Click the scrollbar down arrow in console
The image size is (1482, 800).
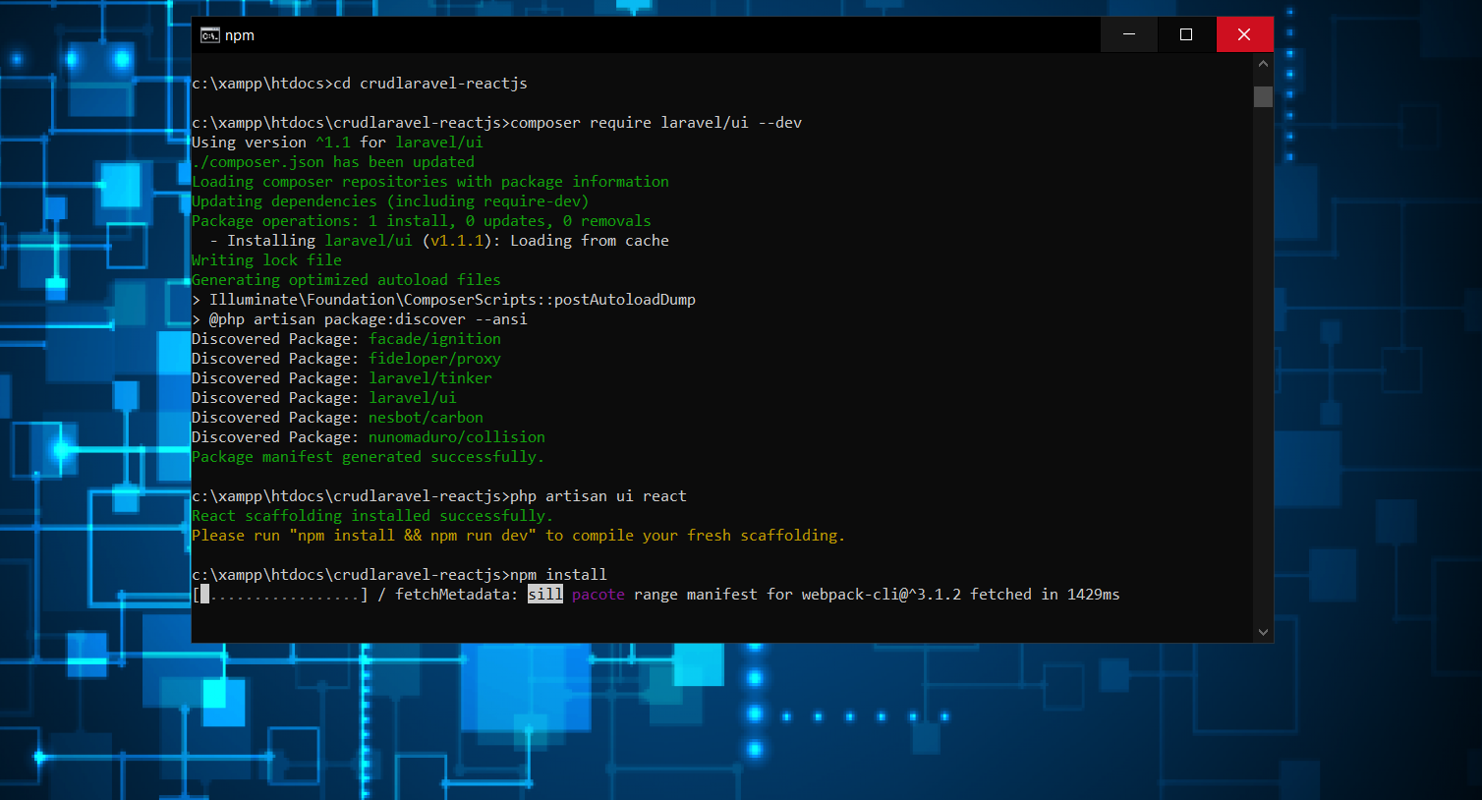pos(1263,632)
